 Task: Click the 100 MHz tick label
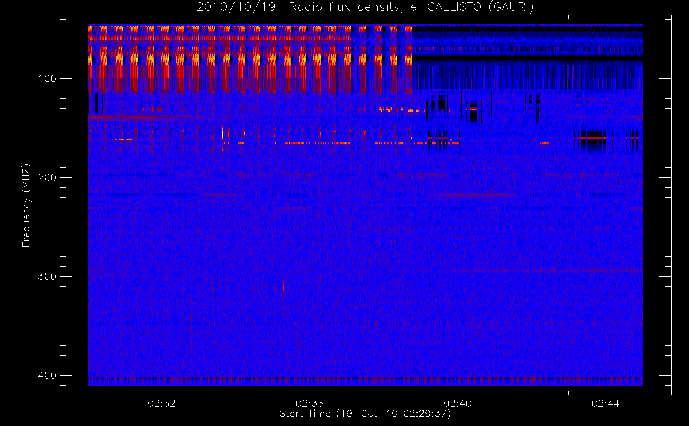click(47, 79)
